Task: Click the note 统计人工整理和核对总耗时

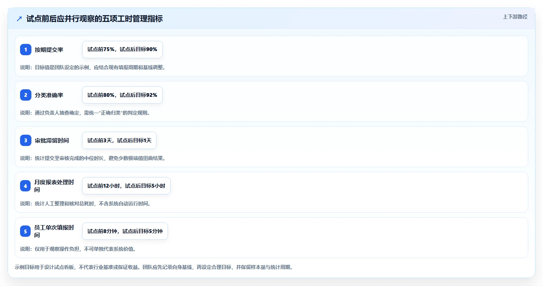Action: 86,204
